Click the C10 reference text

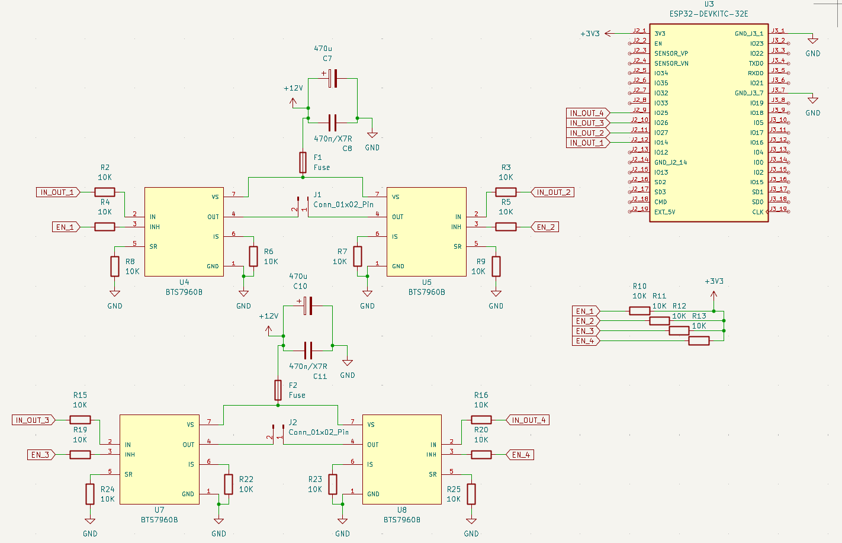click(x=300, y=286)
